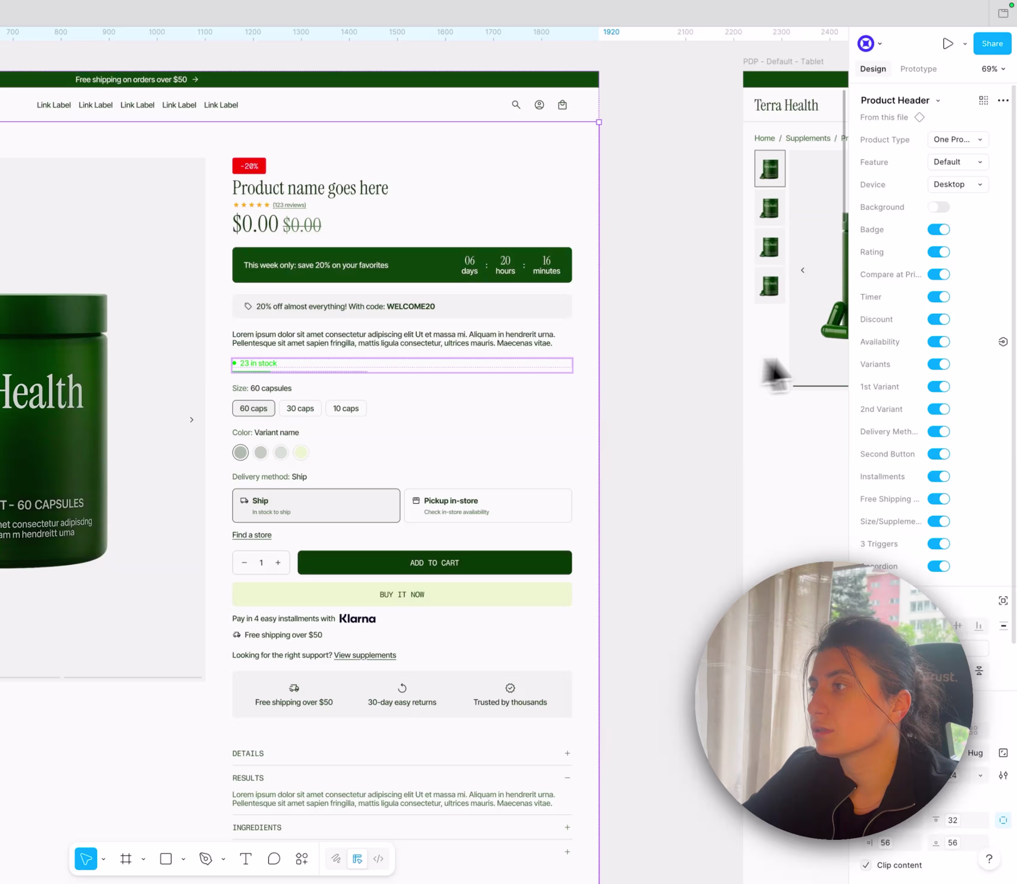This screenshot has width=1017, height=884.
Task: Select the Pen tool
Action: pos(206,858)
